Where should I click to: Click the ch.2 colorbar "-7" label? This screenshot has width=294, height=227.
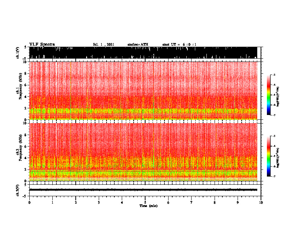274,177
